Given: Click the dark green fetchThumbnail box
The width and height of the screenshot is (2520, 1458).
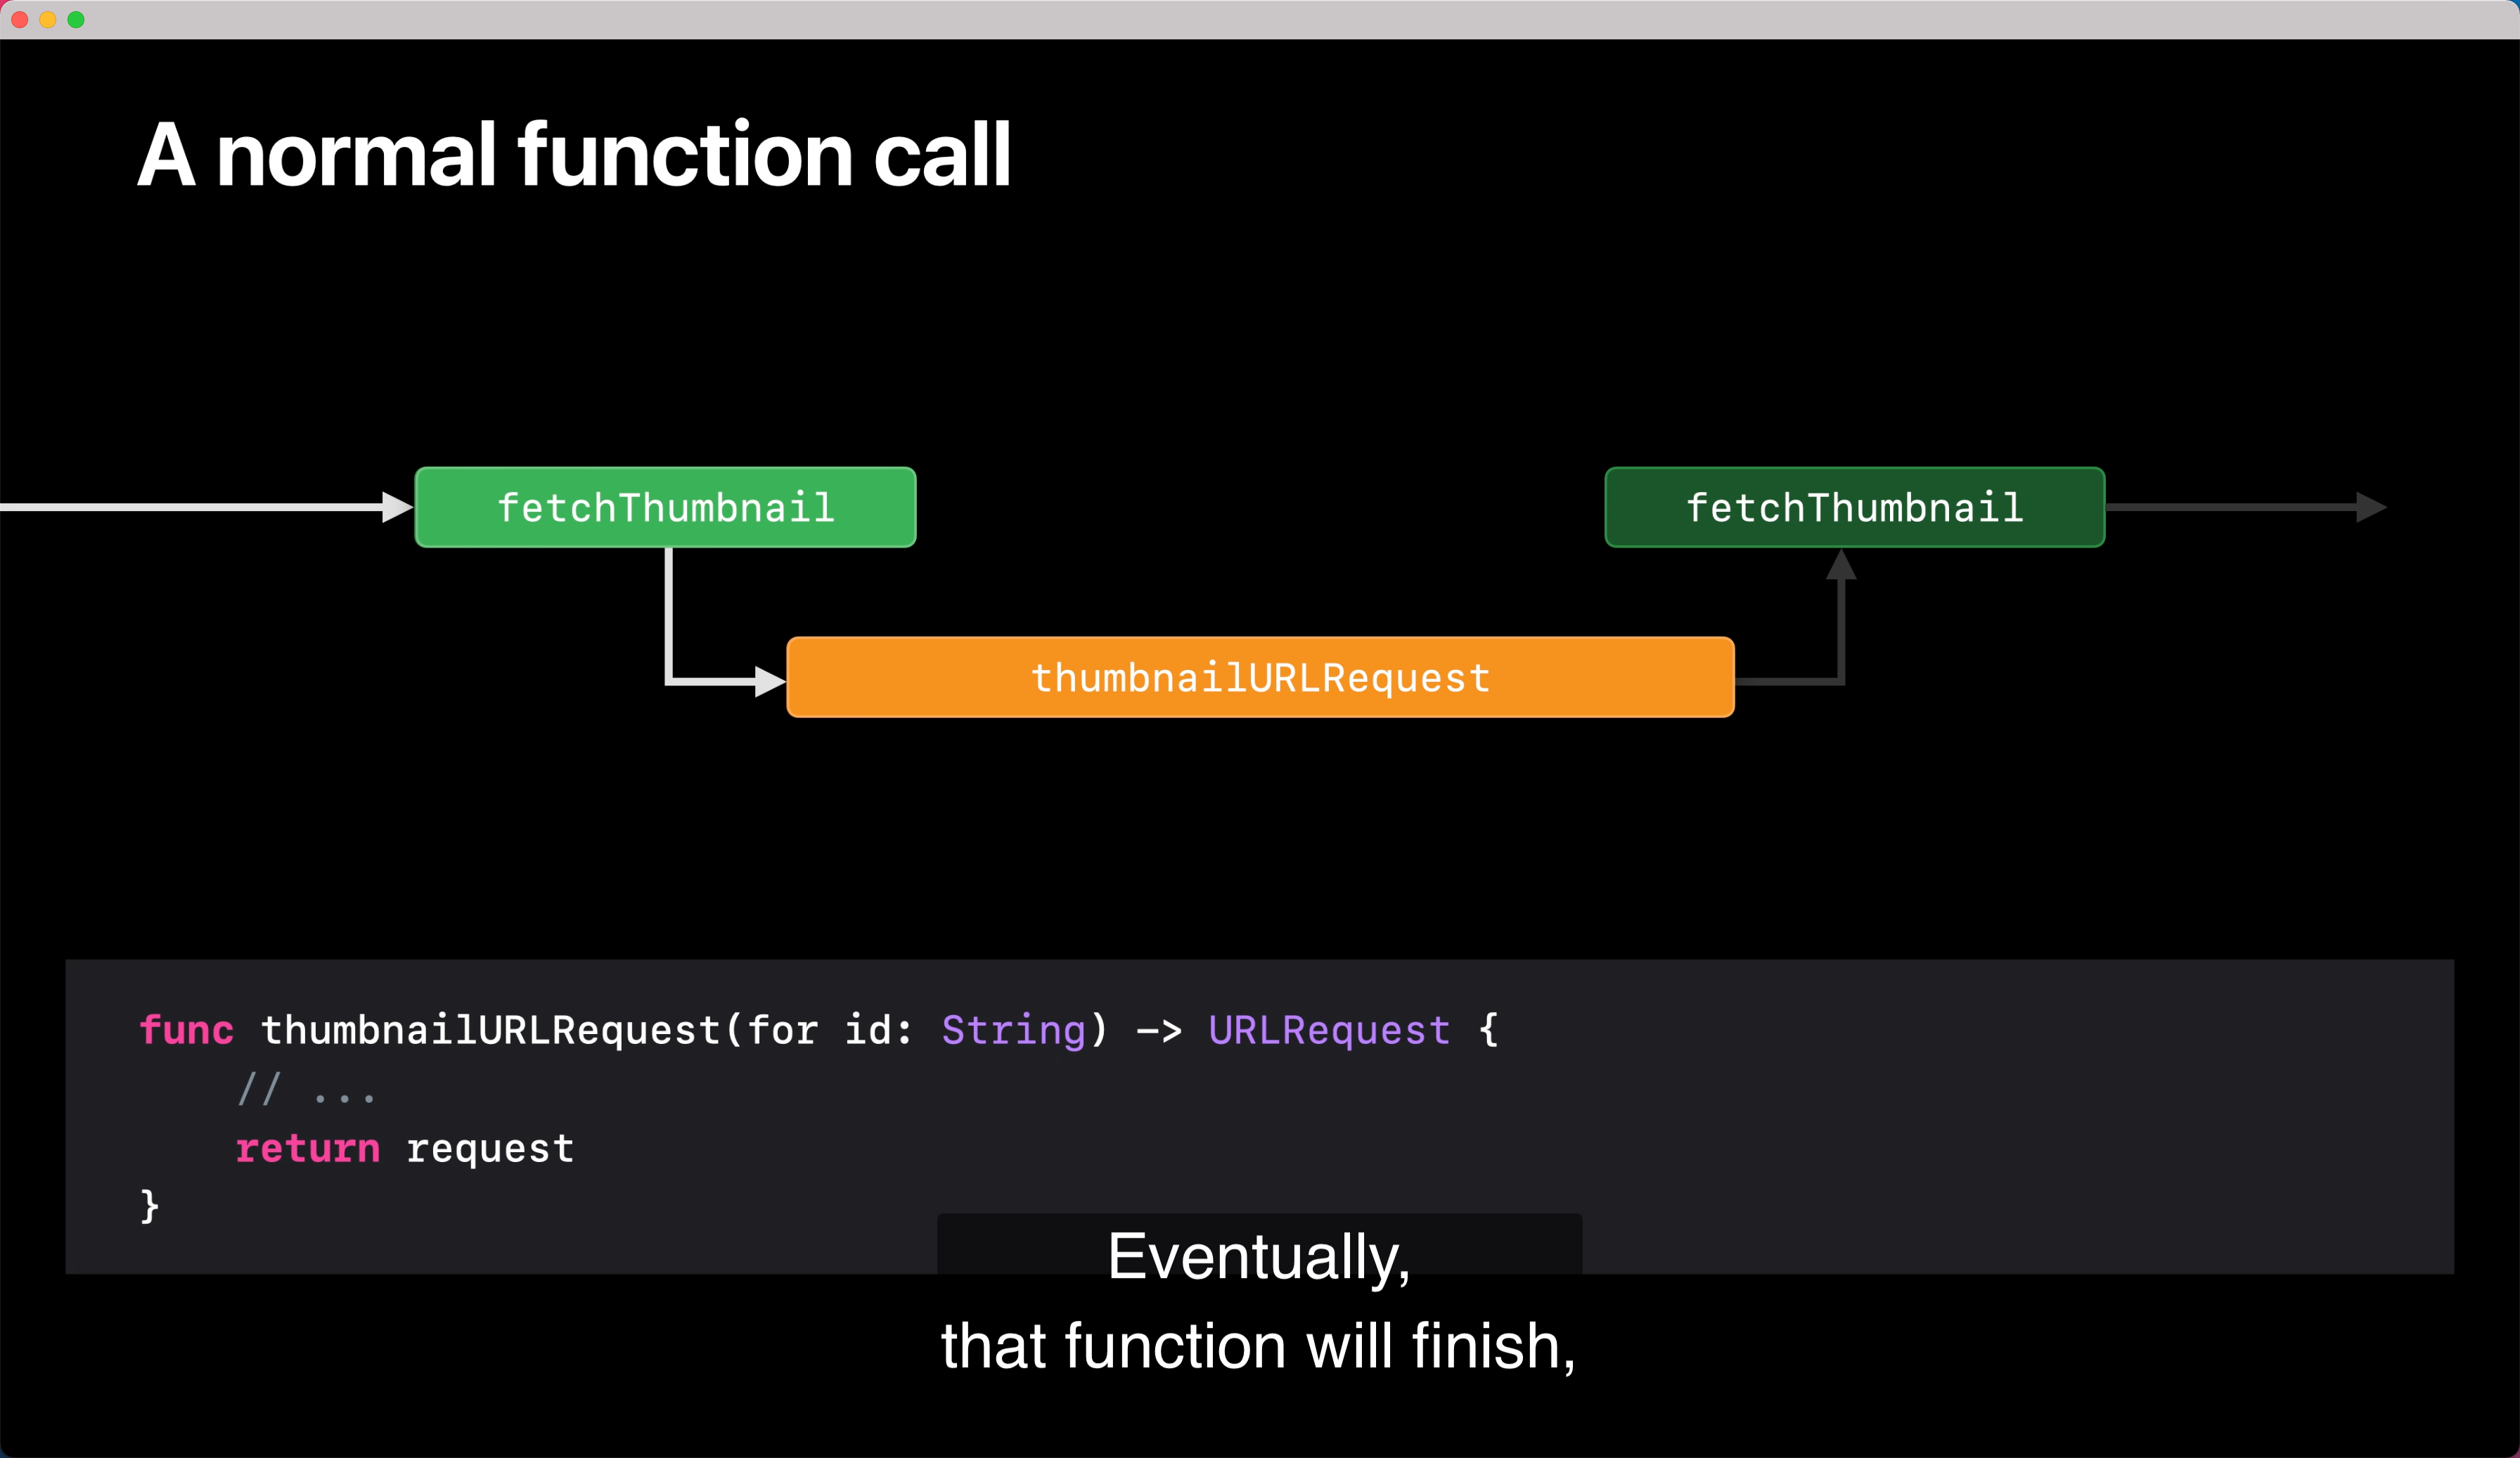Looking at the screenshot, I should click(x=1854, y=507).
